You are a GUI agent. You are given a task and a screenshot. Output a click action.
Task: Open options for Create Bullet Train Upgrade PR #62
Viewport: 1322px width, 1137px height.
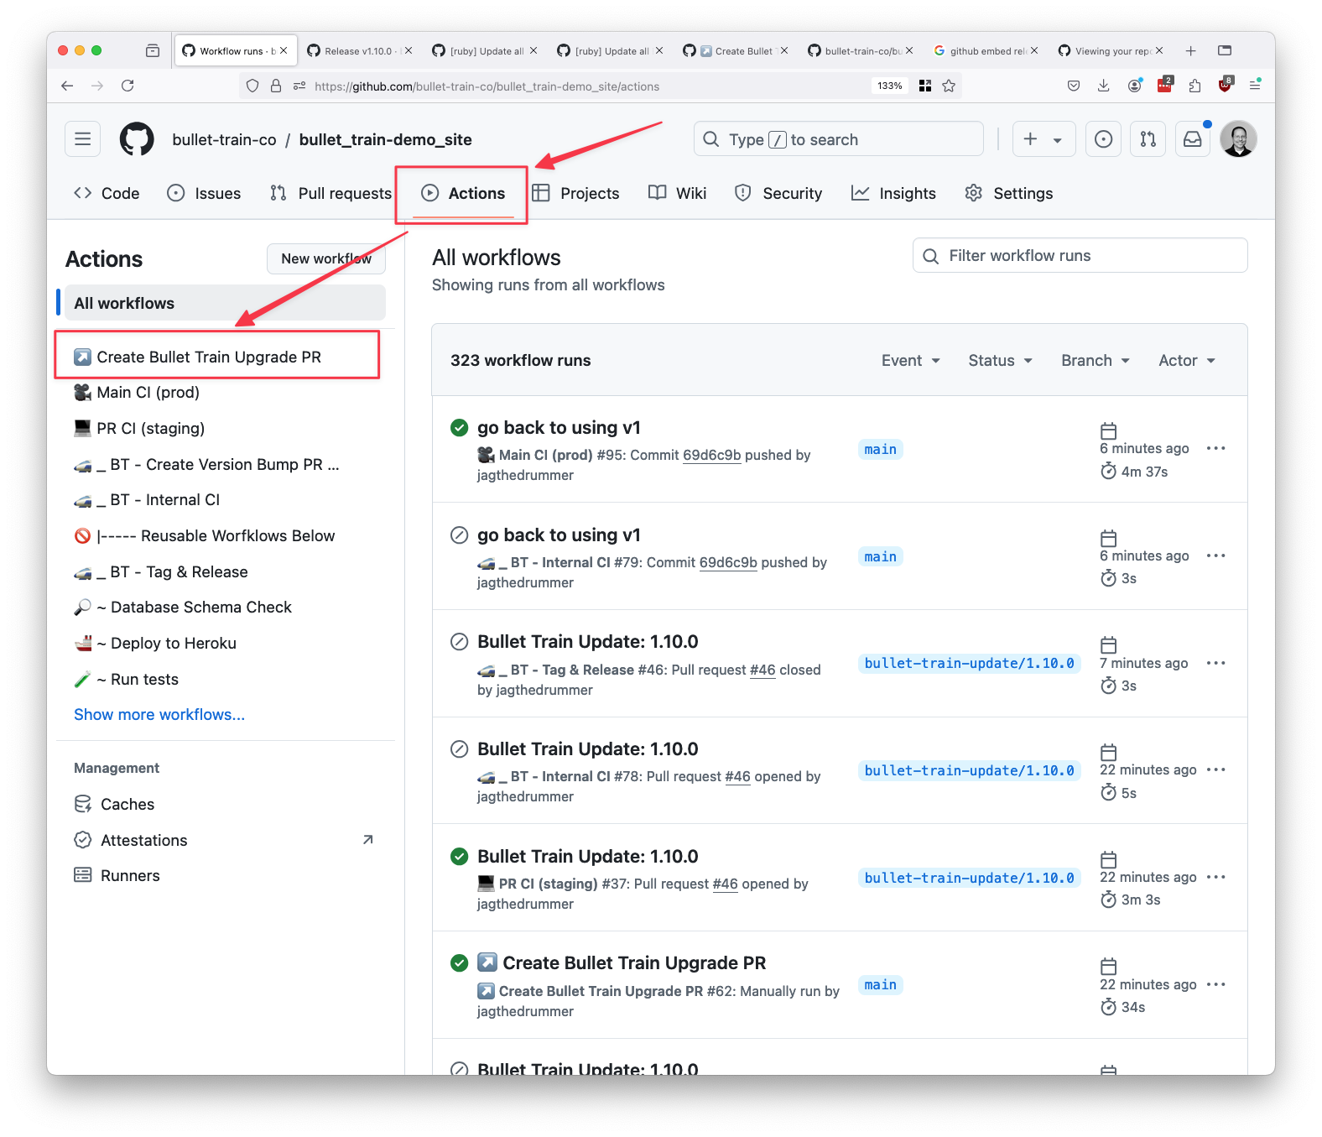point(1215,984)
